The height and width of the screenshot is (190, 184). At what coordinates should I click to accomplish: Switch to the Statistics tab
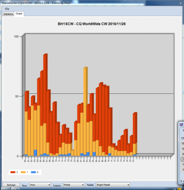8,14
